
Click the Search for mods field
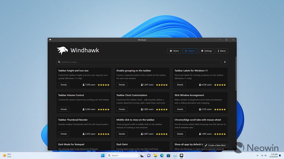pyautogui.click(x=138, y=62)
